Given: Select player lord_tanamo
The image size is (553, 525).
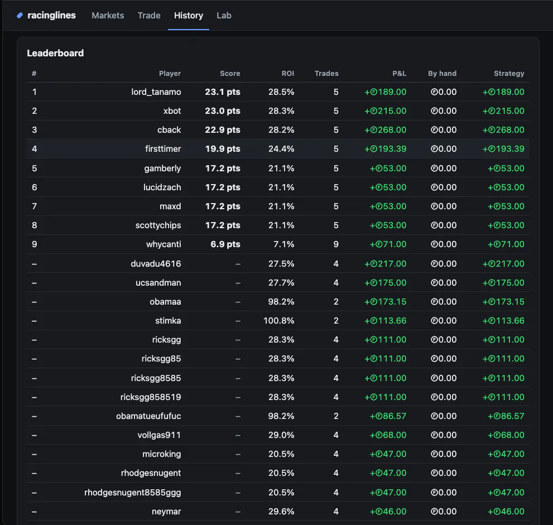Looking at the screenshot, I should (x=156, y=92).
